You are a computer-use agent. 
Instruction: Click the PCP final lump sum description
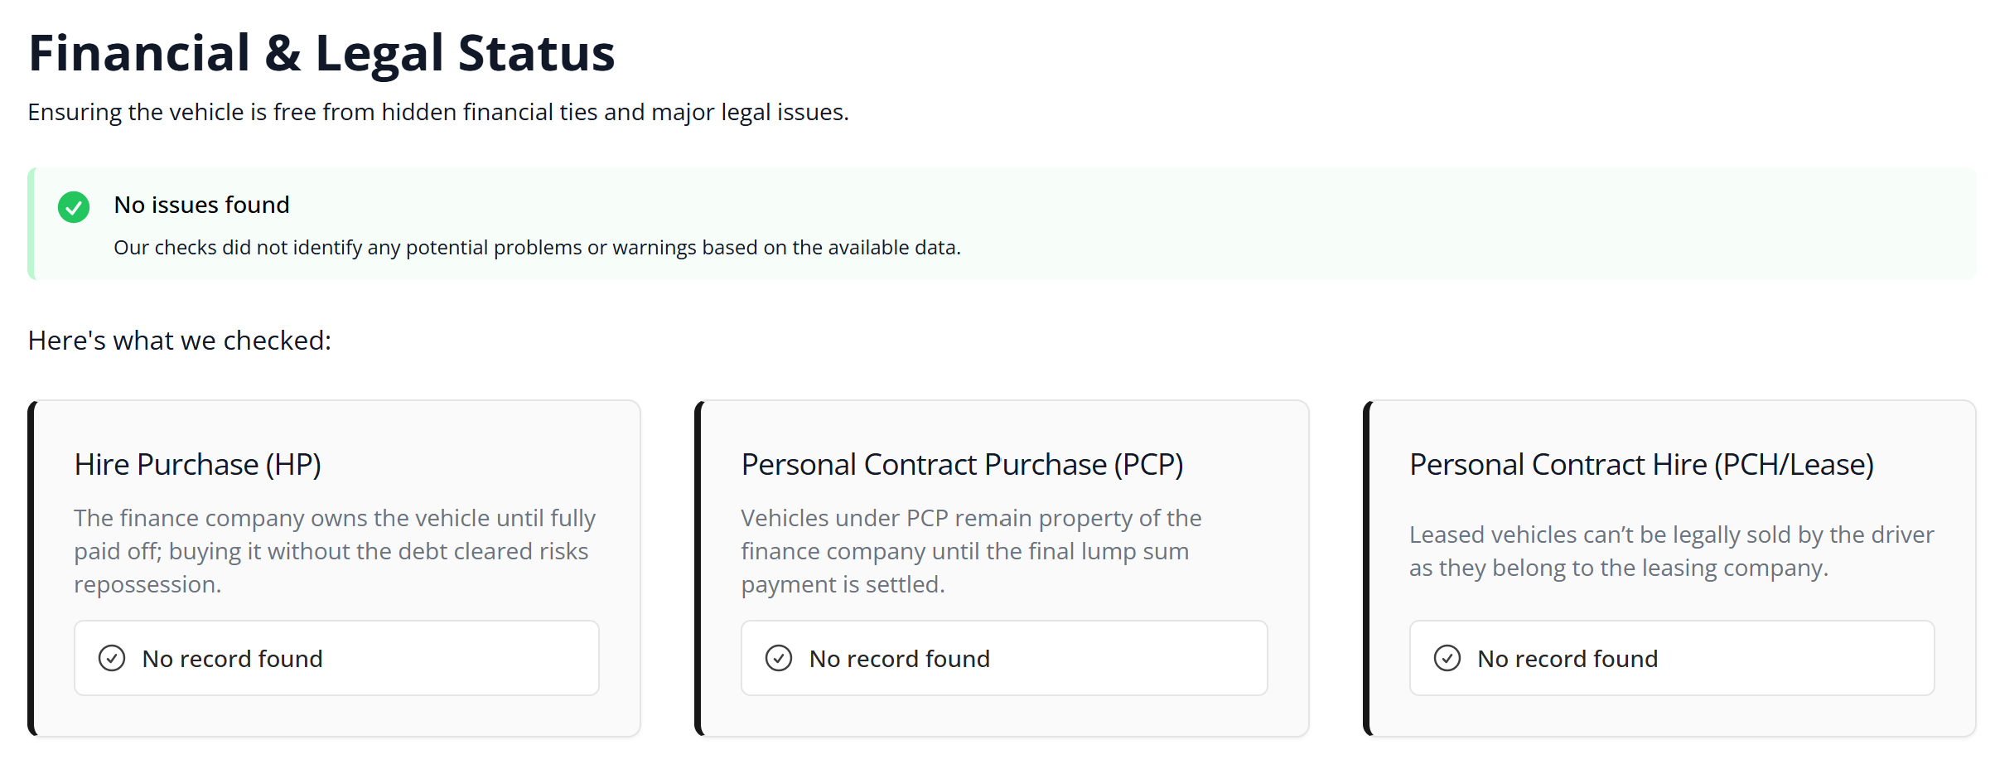[x=971, y=551]
